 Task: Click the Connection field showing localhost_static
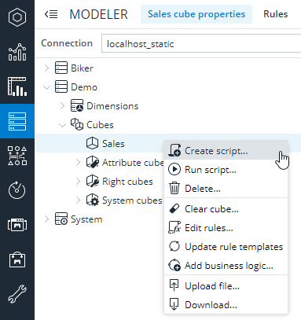click(x=201, y=43)
